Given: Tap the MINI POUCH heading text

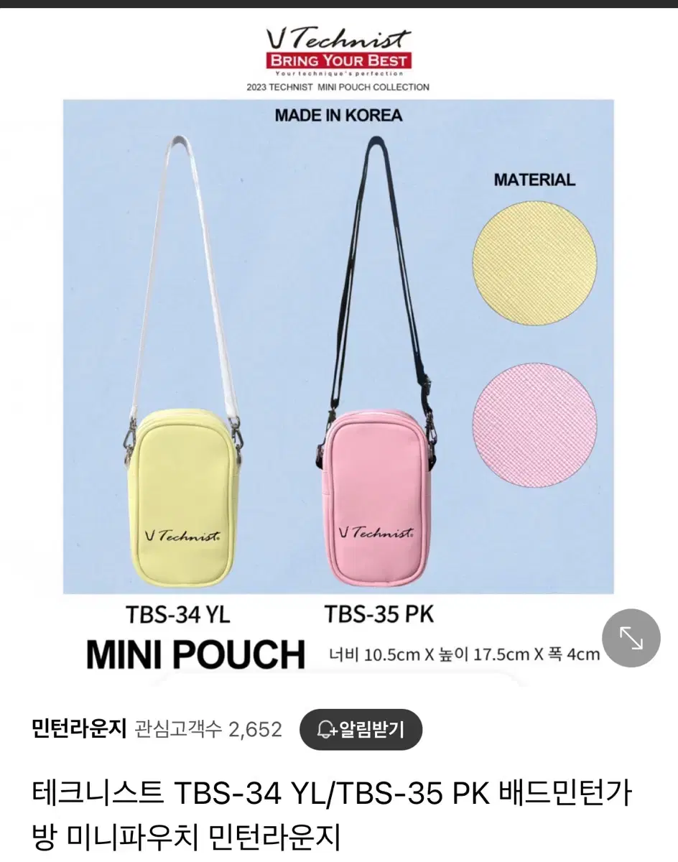Looking at the screenshot, I should click(195, 654).
